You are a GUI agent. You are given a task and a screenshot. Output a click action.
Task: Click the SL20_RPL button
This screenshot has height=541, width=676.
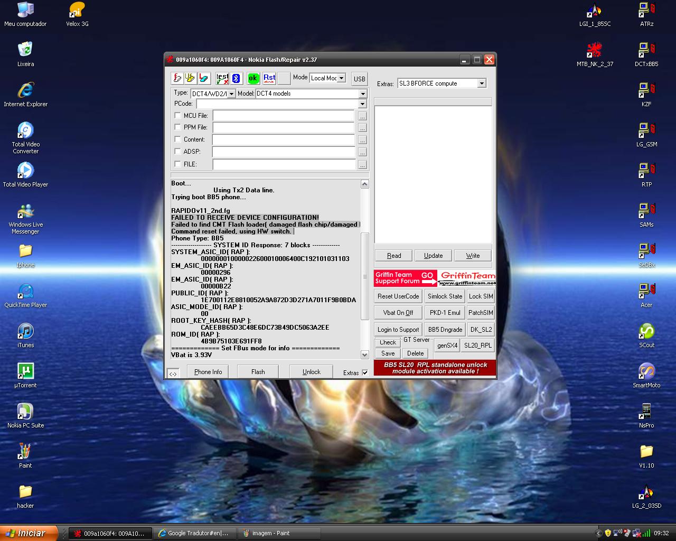(478, 345)
